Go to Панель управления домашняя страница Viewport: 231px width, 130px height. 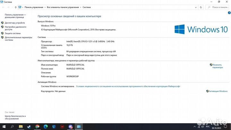coord(15,16)
